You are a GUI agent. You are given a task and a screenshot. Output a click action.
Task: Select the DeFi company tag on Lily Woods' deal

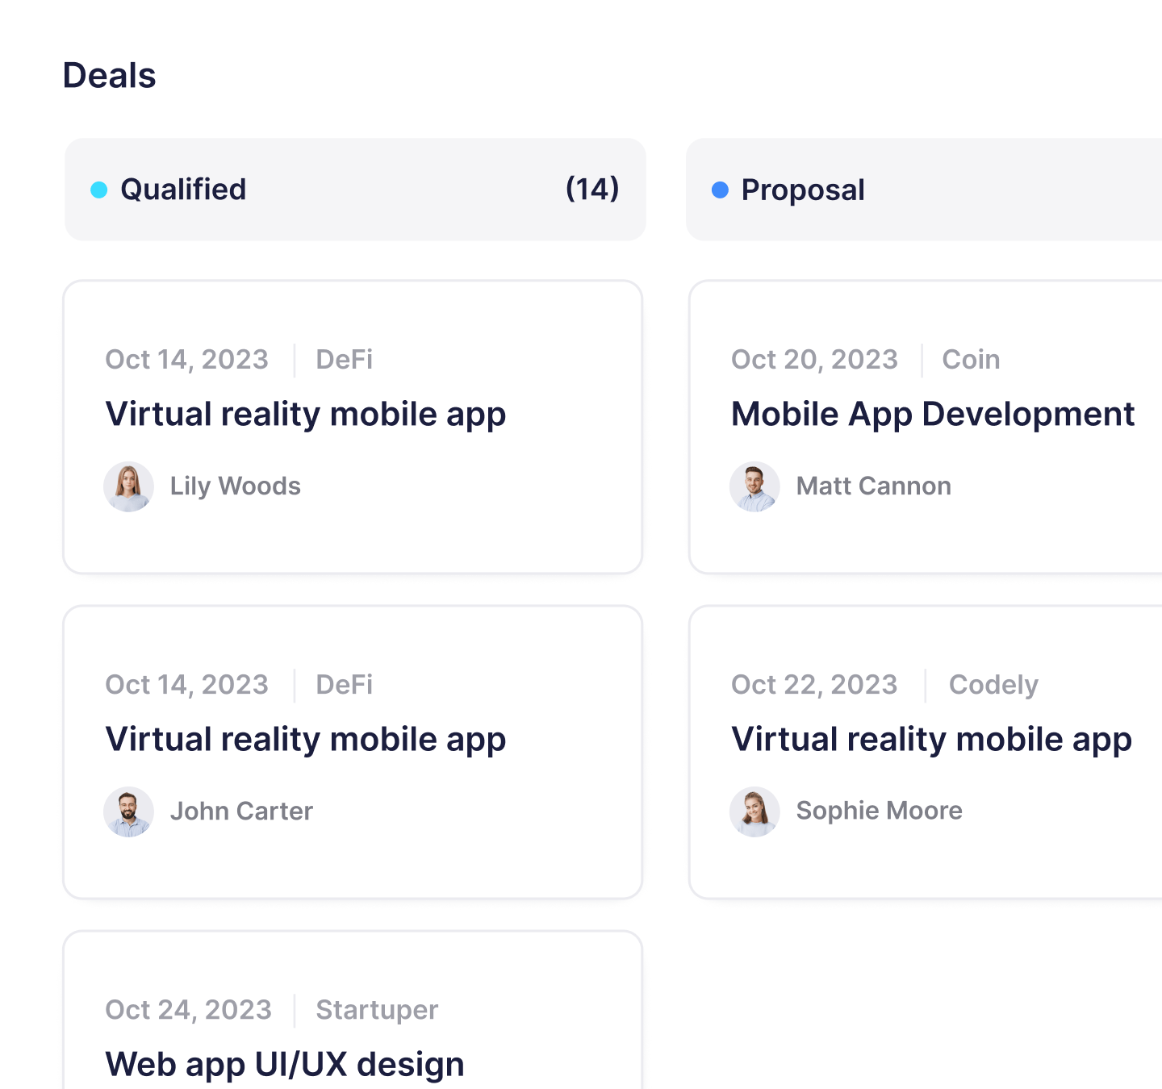coord(344,360)
